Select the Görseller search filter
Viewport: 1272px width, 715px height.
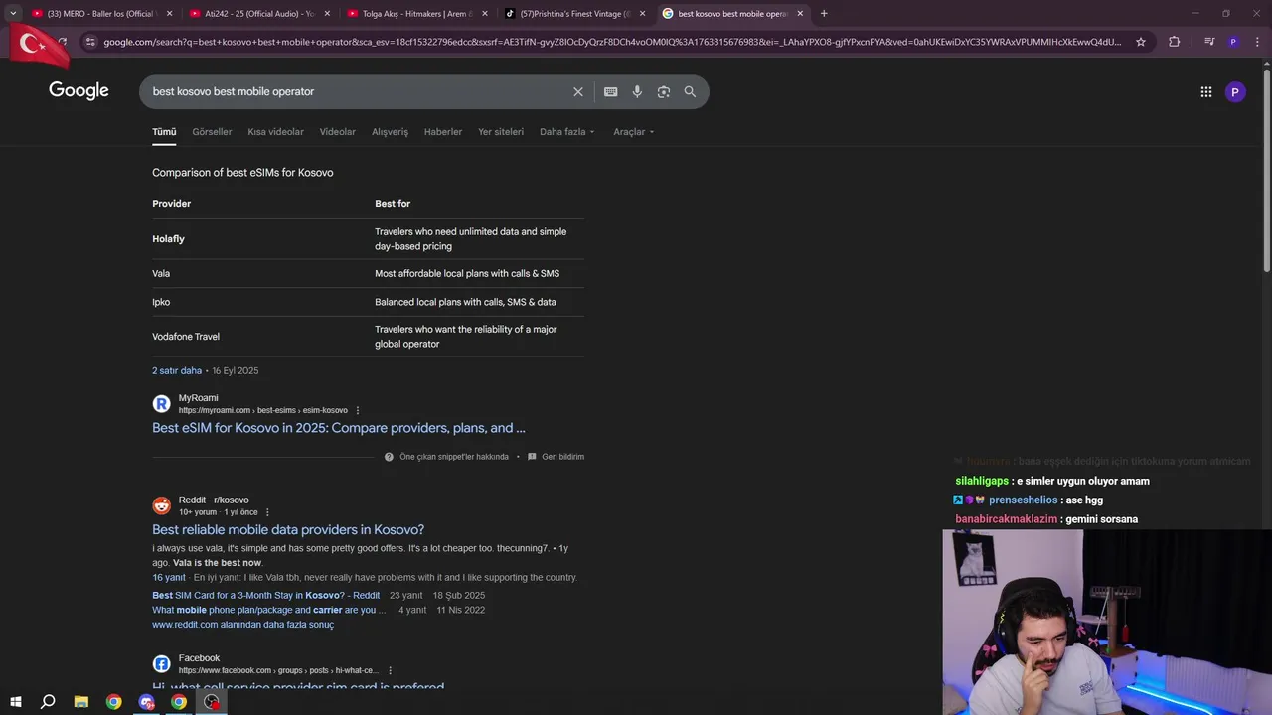coord(212,132)
